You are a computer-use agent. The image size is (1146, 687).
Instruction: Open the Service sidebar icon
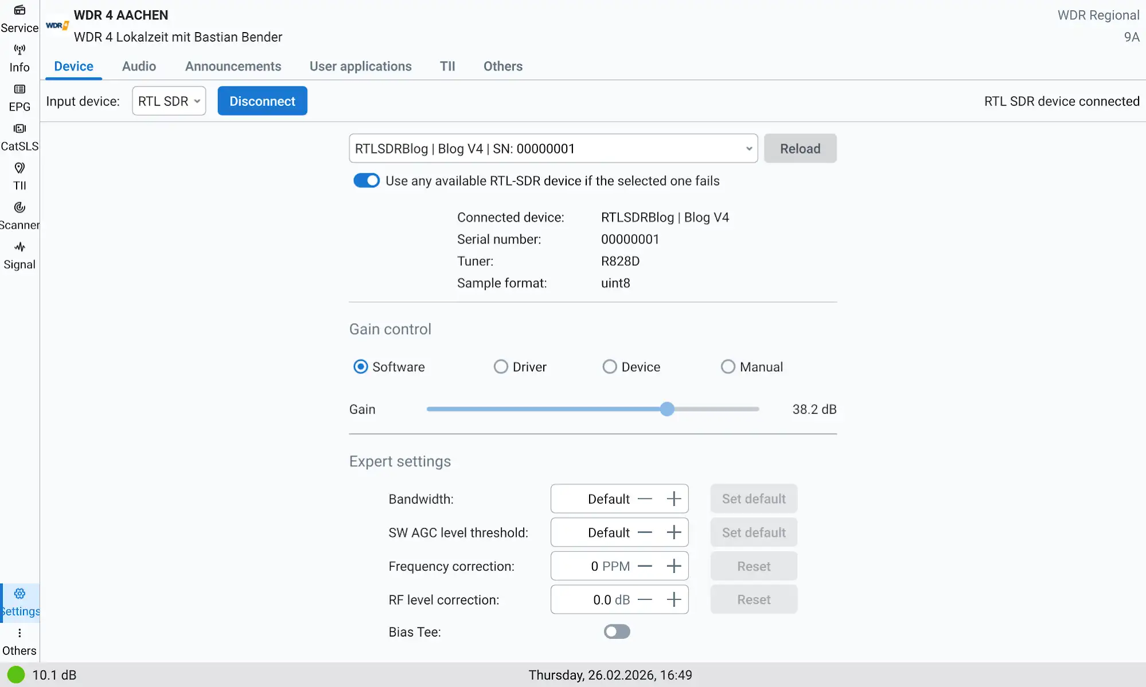[x=20, y=10]
